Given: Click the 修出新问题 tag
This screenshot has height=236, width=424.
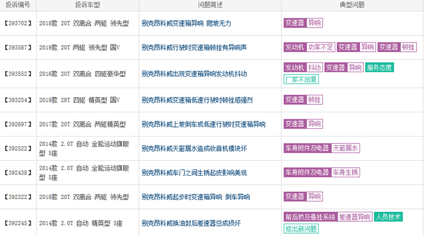Looking at the screenshot, I should (301, 229).
